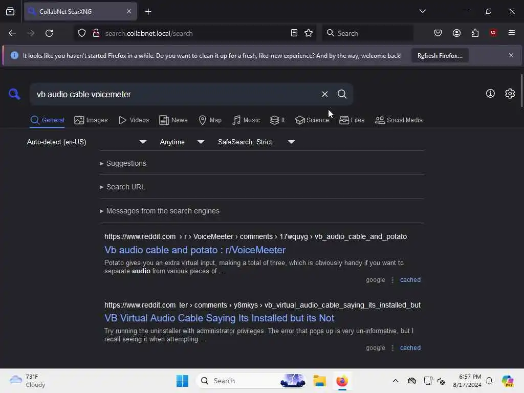This screenshot has width=524, height=393.
Task: Switch to the Images tab
Action: 91,120
